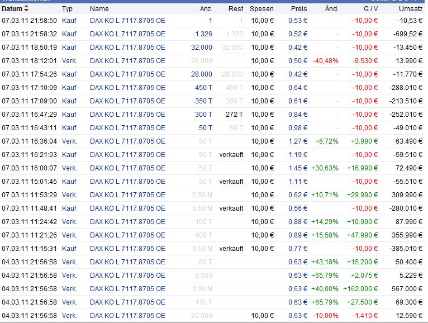
Task: Click the sort arrow icon beside Datum
Action: 26,9
